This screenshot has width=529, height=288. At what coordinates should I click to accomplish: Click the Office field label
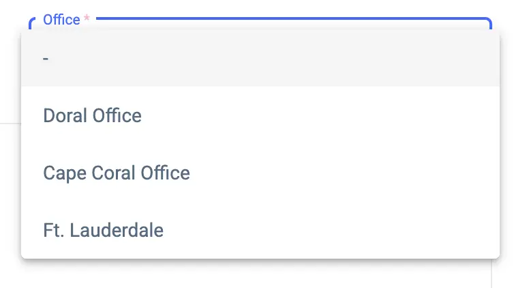61,20
